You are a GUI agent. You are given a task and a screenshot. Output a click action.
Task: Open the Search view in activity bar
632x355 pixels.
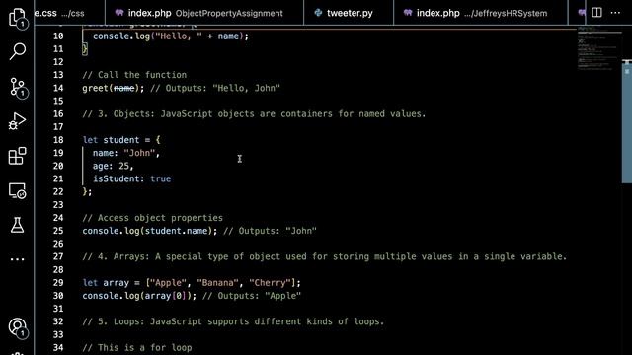click(x=17, y=51)
